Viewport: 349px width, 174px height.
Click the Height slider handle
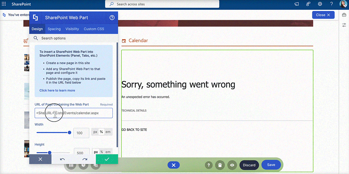tap(50, 153)
